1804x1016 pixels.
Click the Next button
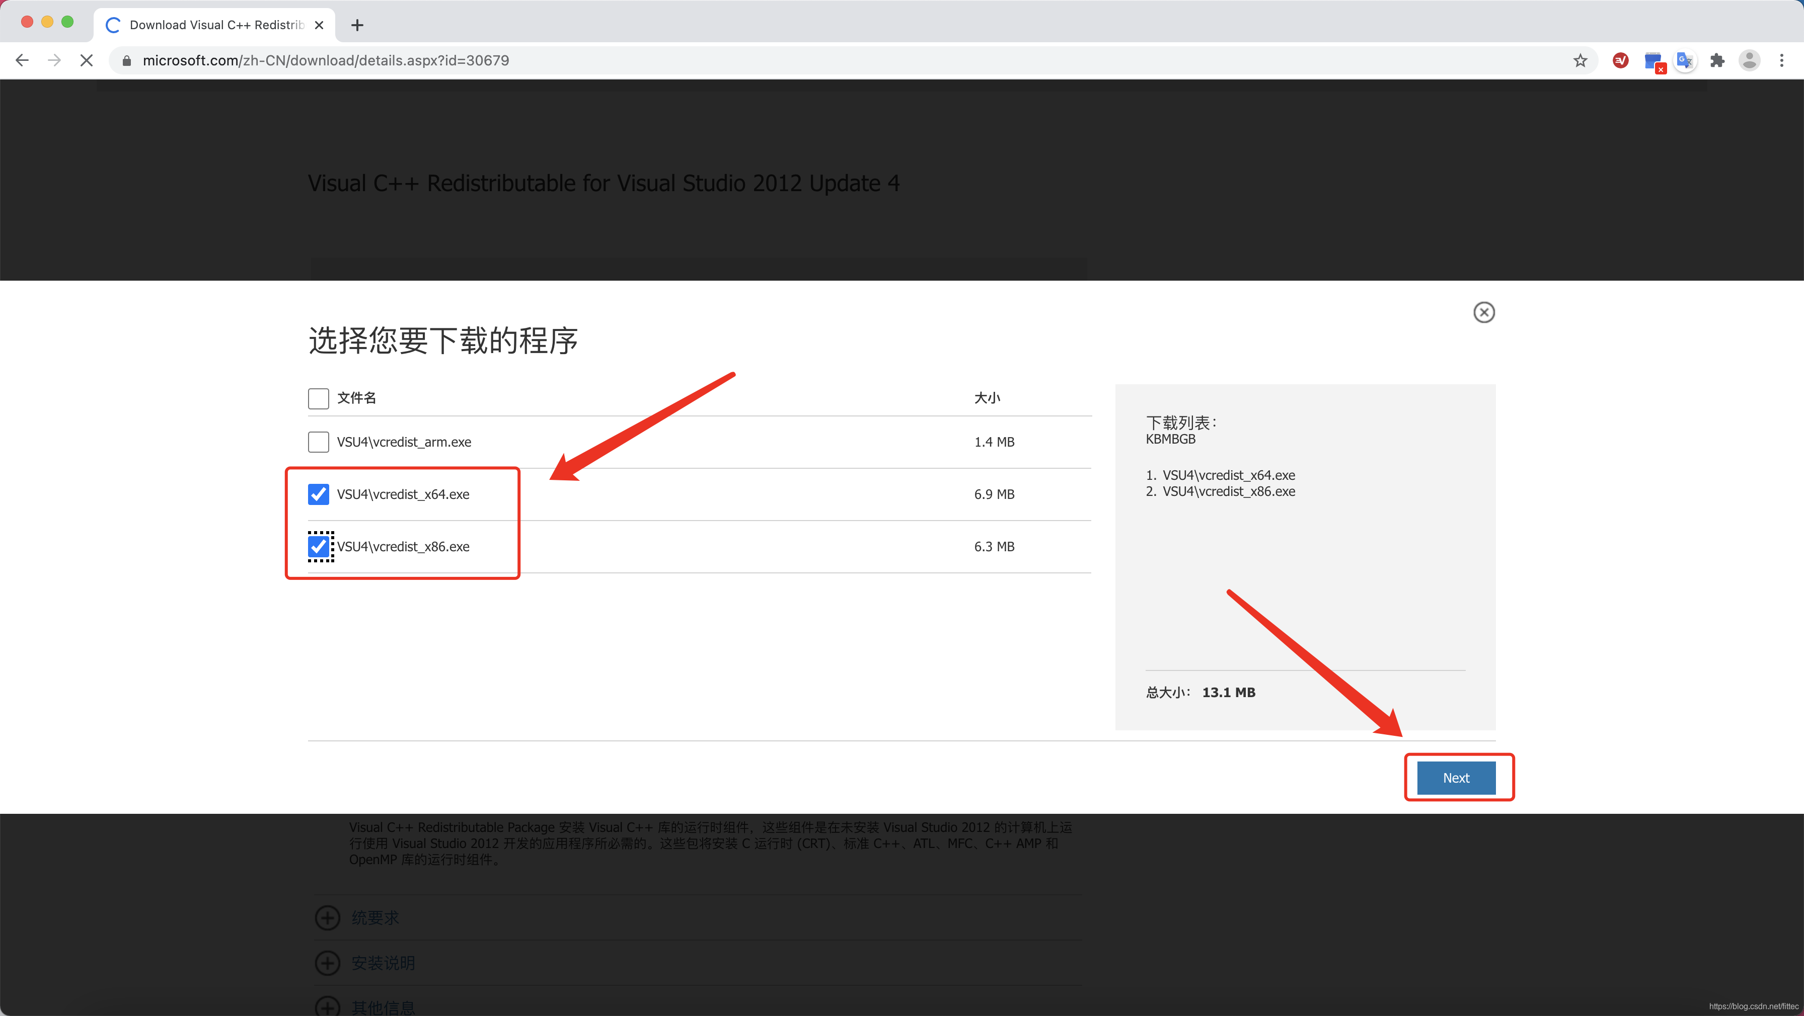pos(1456,778)
